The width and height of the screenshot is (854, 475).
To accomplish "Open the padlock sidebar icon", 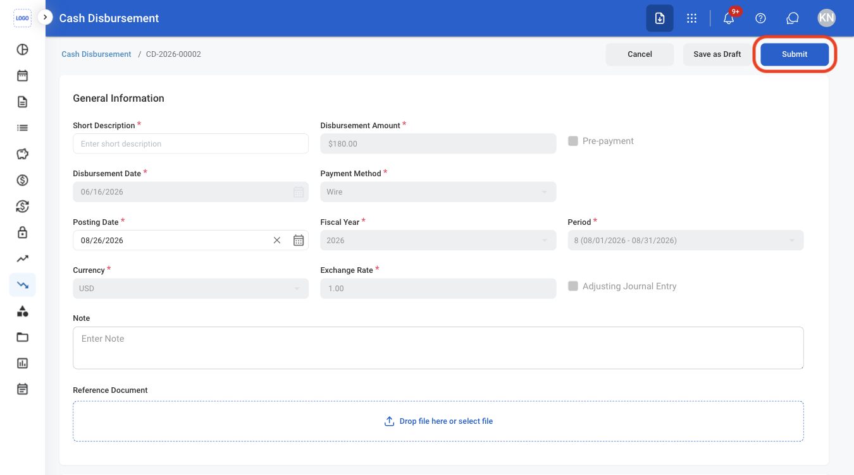I will tap(22, 232).
